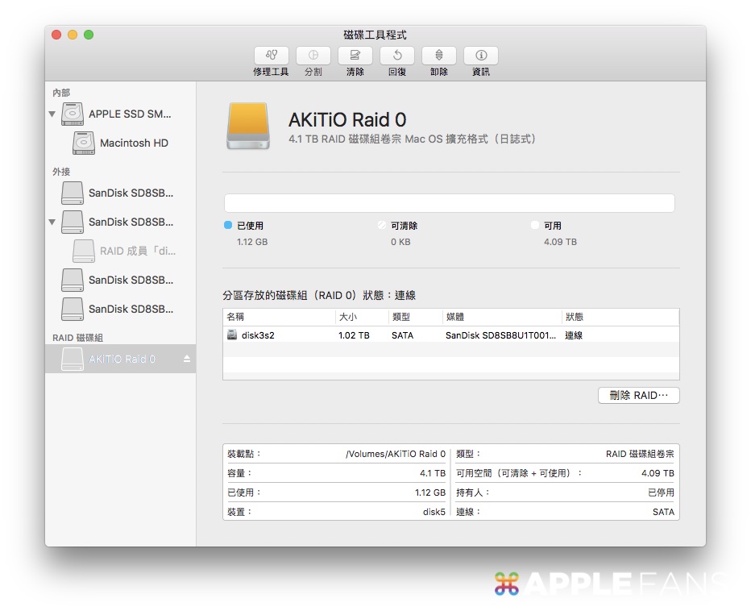Click the yellow minimize window button
Image resolution: width=751 pixels, height=611 pixels.
73,35
